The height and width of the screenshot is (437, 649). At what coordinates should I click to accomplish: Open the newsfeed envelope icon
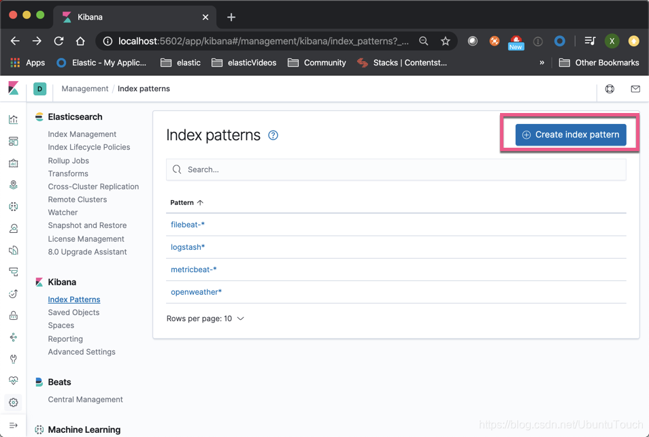(635, 88)
